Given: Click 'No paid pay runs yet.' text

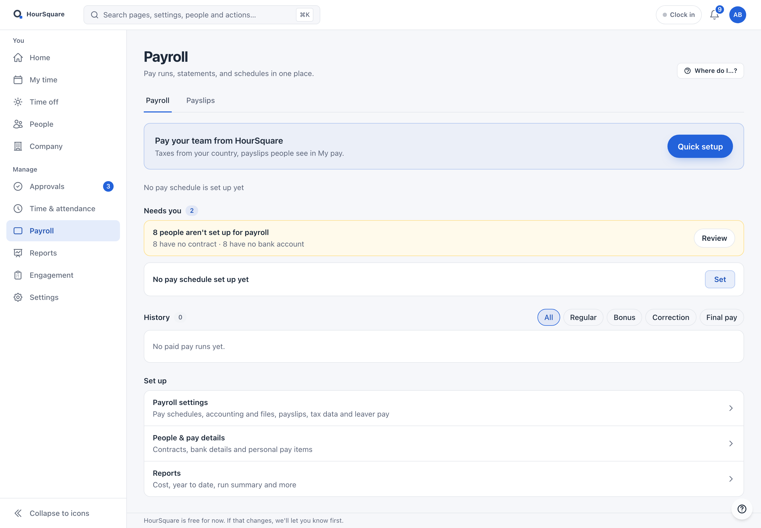Looking at the screenshot, I should click(x=189, y=346).
